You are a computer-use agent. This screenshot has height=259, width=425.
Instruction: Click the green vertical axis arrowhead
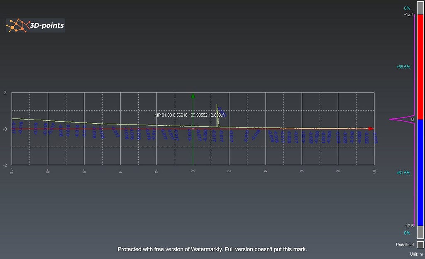193,96
